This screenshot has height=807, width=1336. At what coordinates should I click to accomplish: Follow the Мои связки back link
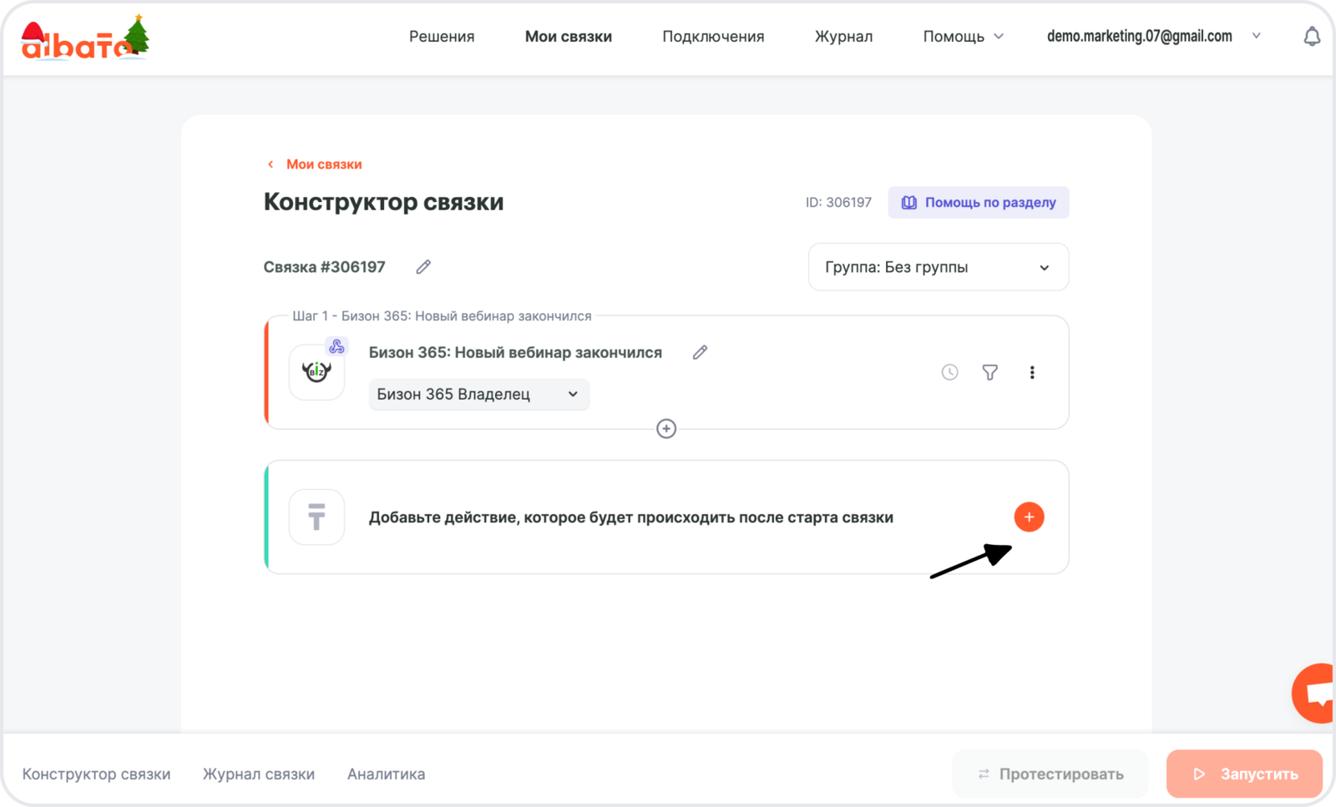point(323,164)
